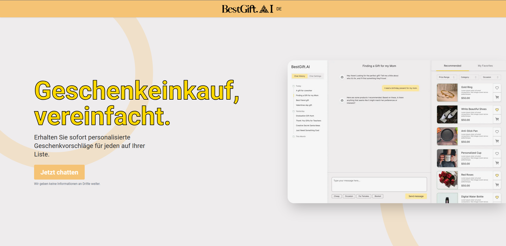Toggle Digital Water Bottle favorite heart
The width and height of the screenshot is (506, 246).
click(x=497, y=197)
